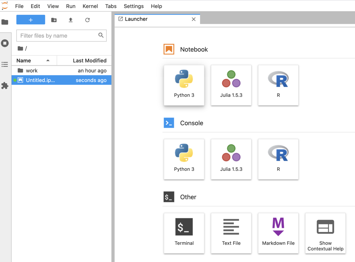This screenshot has width=355, height=262.
Task: Open the File Browser sidebar tab
Action: pos(5,22)
